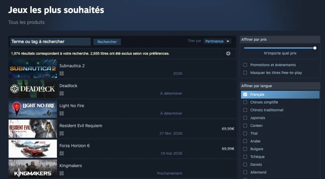Click the 19 mai 2026 release date
This screenshot has height=179, width=325.
[171, 153]
